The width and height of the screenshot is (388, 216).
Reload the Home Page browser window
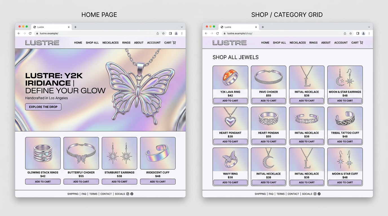click(30, 33)
